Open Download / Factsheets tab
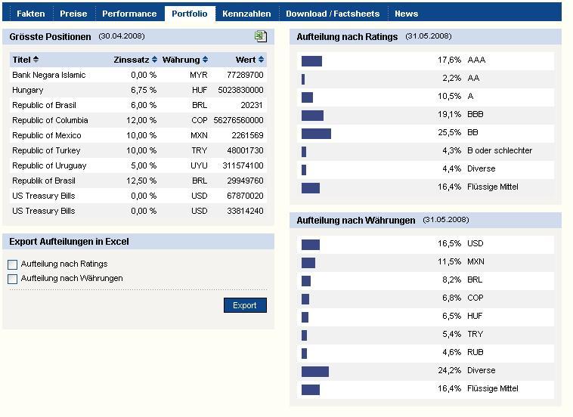The height and width of the screenshot is (417, 573). point(333,14)
